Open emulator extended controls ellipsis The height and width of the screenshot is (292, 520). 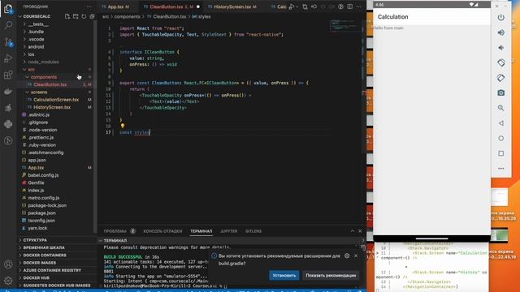click(x=500, y=169)
